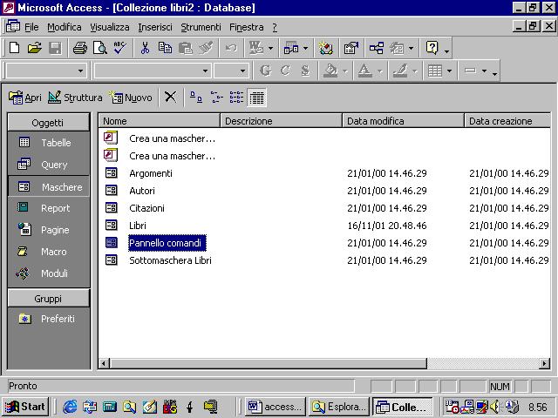The image size is (558, 418).
Task: Click the horizontal scrollbar thumb
Action: point(269,363)
